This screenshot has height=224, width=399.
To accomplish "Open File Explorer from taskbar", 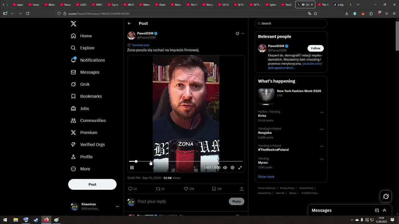I will 16,220.
